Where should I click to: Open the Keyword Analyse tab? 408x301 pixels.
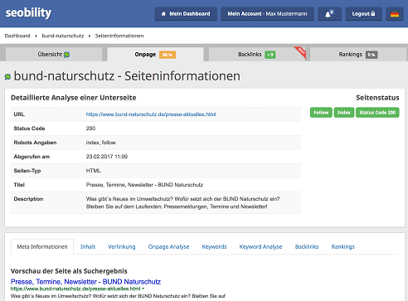tap(260, 247)
